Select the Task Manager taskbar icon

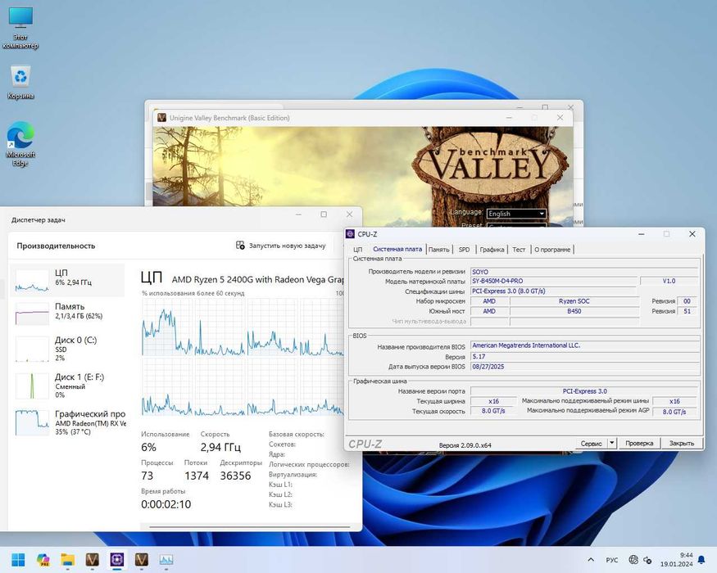tap(166, 559)
